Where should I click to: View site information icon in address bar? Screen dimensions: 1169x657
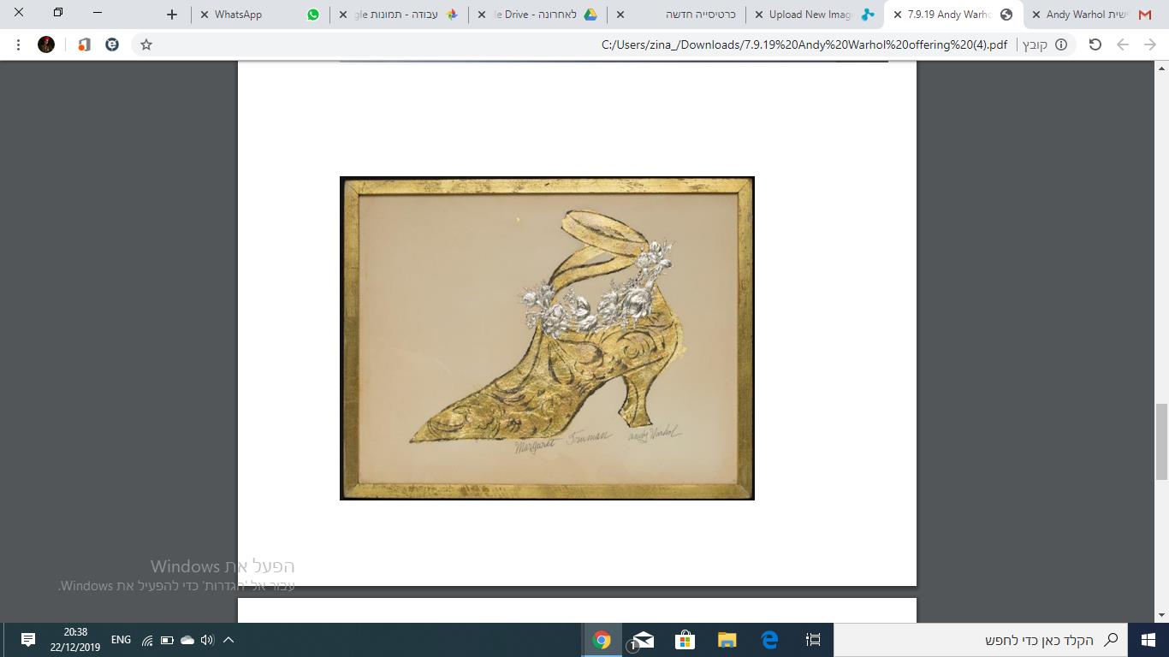[x=1061, y=44]
